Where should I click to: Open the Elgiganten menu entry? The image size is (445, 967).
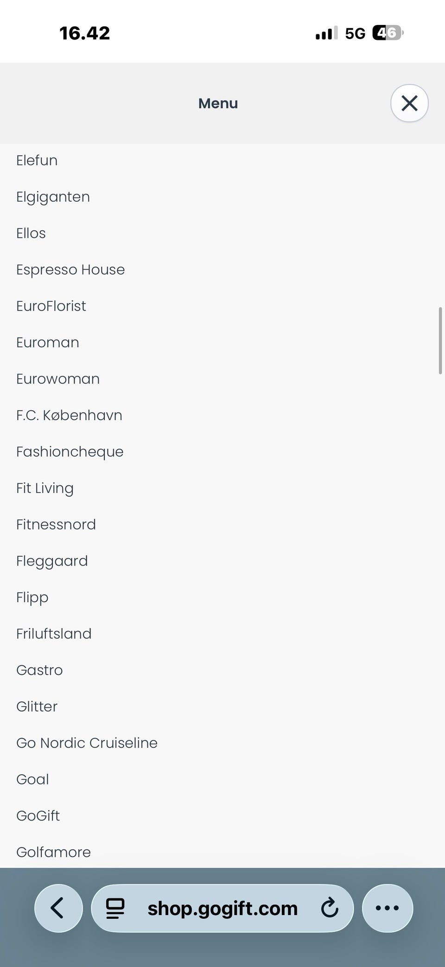(53, 197)
